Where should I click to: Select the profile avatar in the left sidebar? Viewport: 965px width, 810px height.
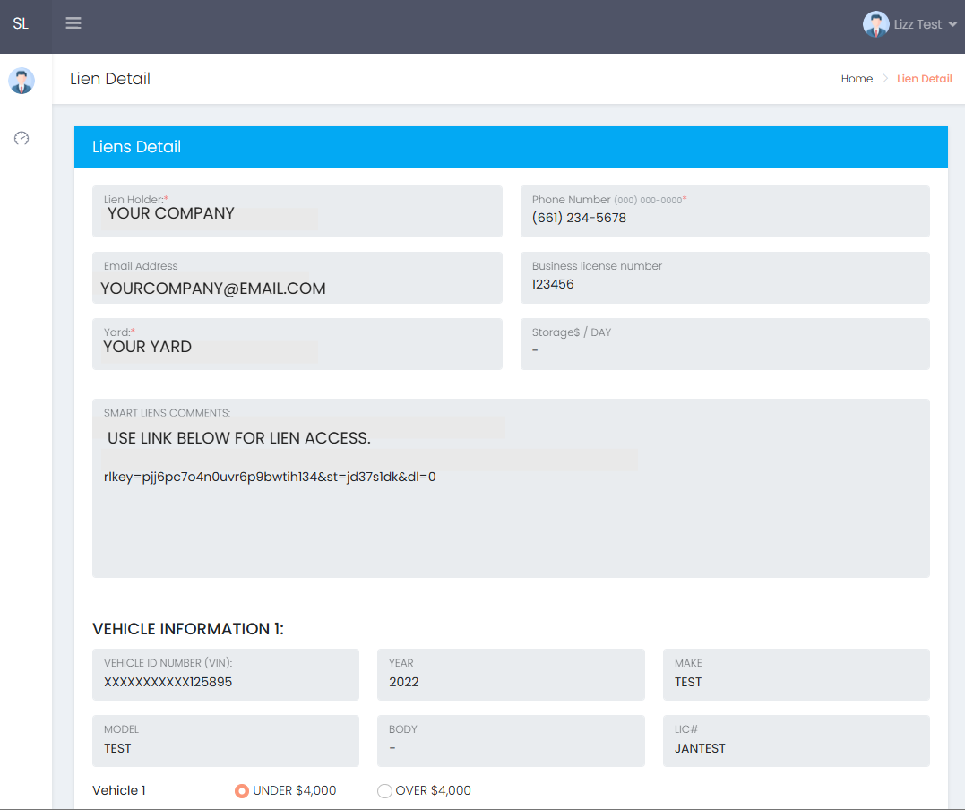coord(22,80)
